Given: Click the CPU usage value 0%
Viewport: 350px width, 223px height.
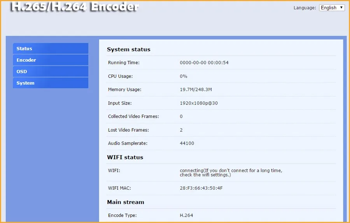Looking at the screenshot, I should 184,76.
